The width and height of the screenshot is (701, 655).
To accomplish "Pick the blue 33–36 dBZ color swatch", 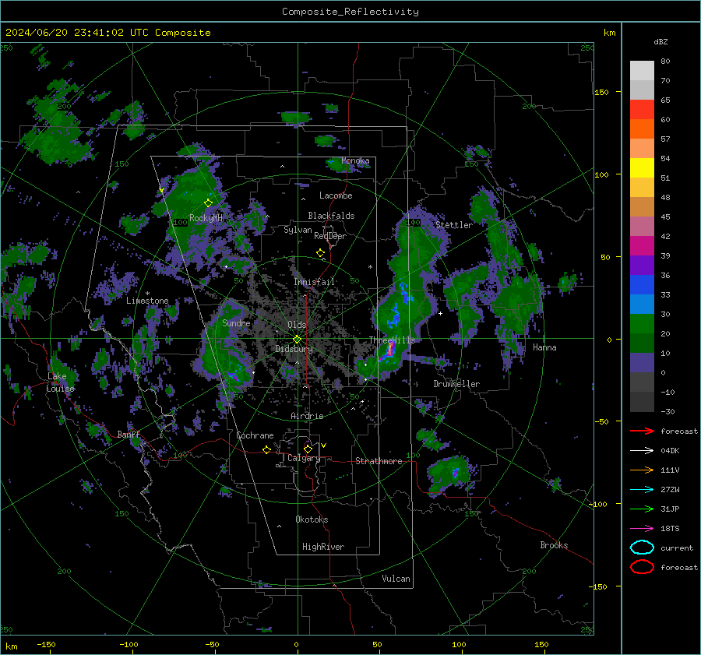I will click(x=642, y=285).
